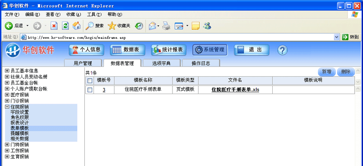Image resolution: width=363 pixels, height=166 pixels.
Task: Collapse the 住院报销 tree node
Action: pyautogui.click(x=7, y=107)
